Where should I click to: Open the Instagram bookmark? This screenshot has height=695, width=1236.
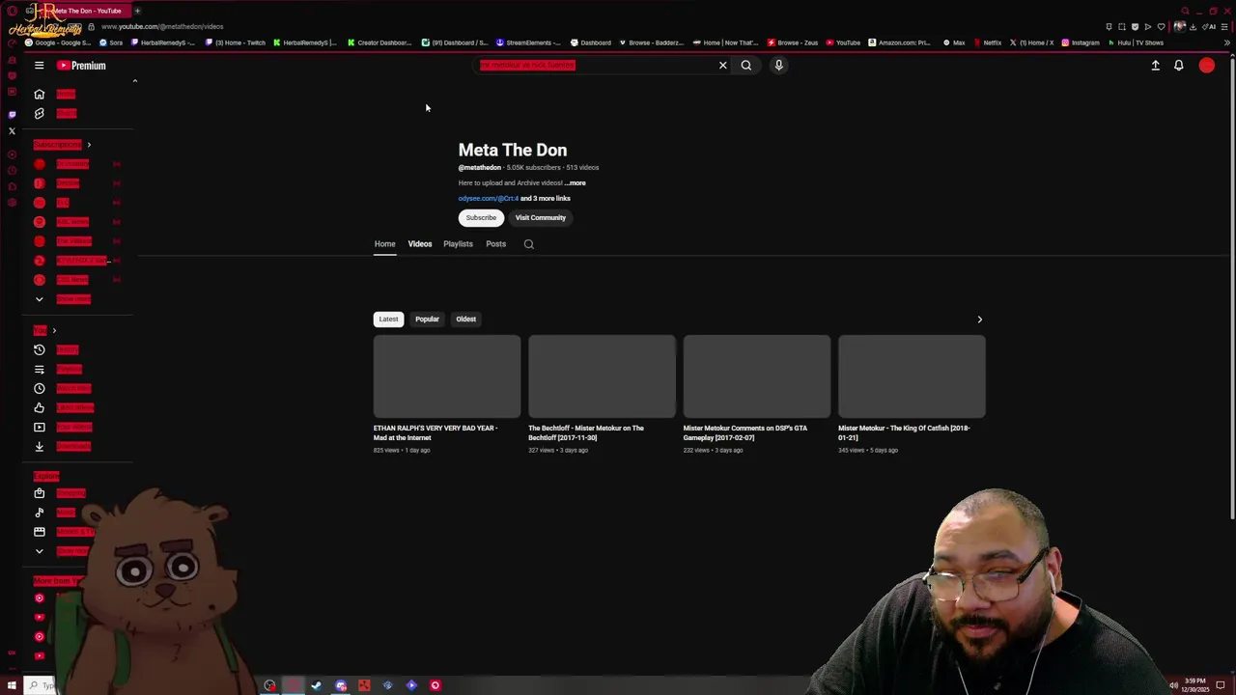1081,42
